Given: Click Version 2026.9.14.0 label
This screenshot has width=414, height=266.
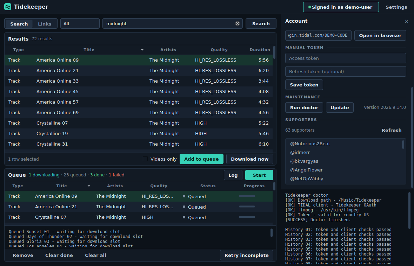Looking at the screenshot, I should pyautogui.click(x=385, y=107).
